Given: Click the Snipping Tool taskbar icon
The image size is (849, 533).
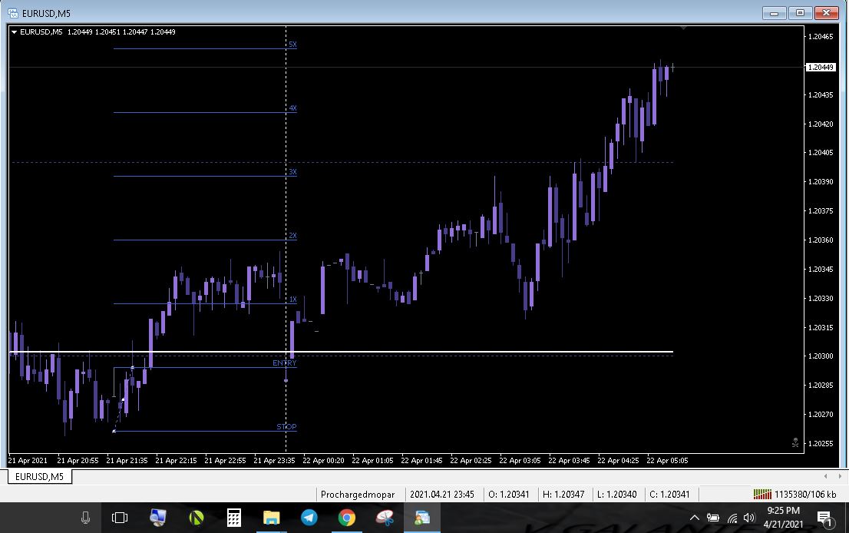Looking at the screenshot, I should coord(385,518).
